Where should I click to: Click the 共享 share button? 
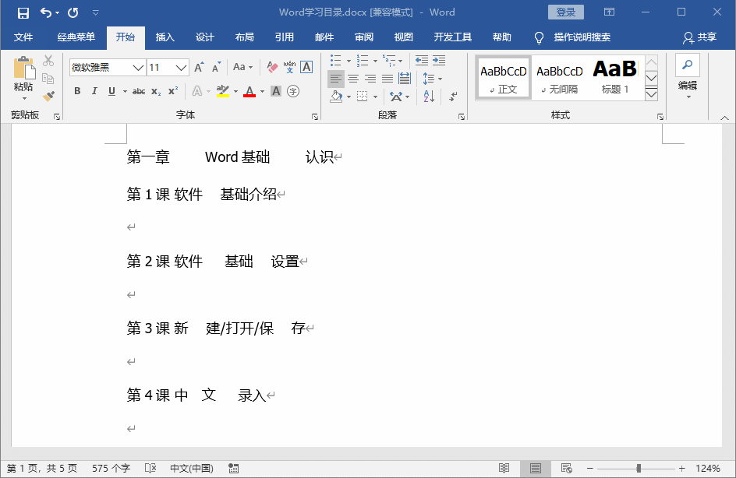tap(700, 37)
